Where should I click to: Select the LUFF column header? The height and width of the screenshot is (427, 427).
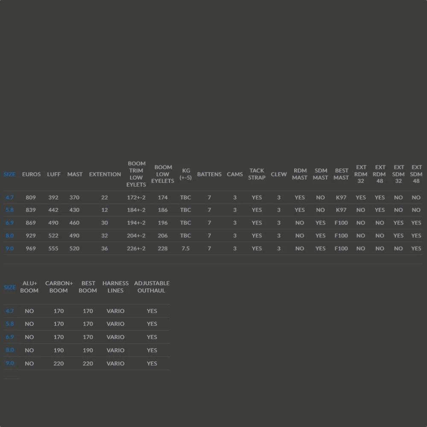point(54,174)
